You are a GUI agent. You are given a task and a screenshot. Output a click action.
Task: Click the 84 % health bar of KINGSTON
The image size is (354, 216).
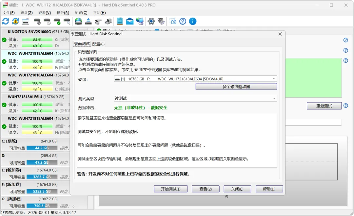tap(37, 40)
